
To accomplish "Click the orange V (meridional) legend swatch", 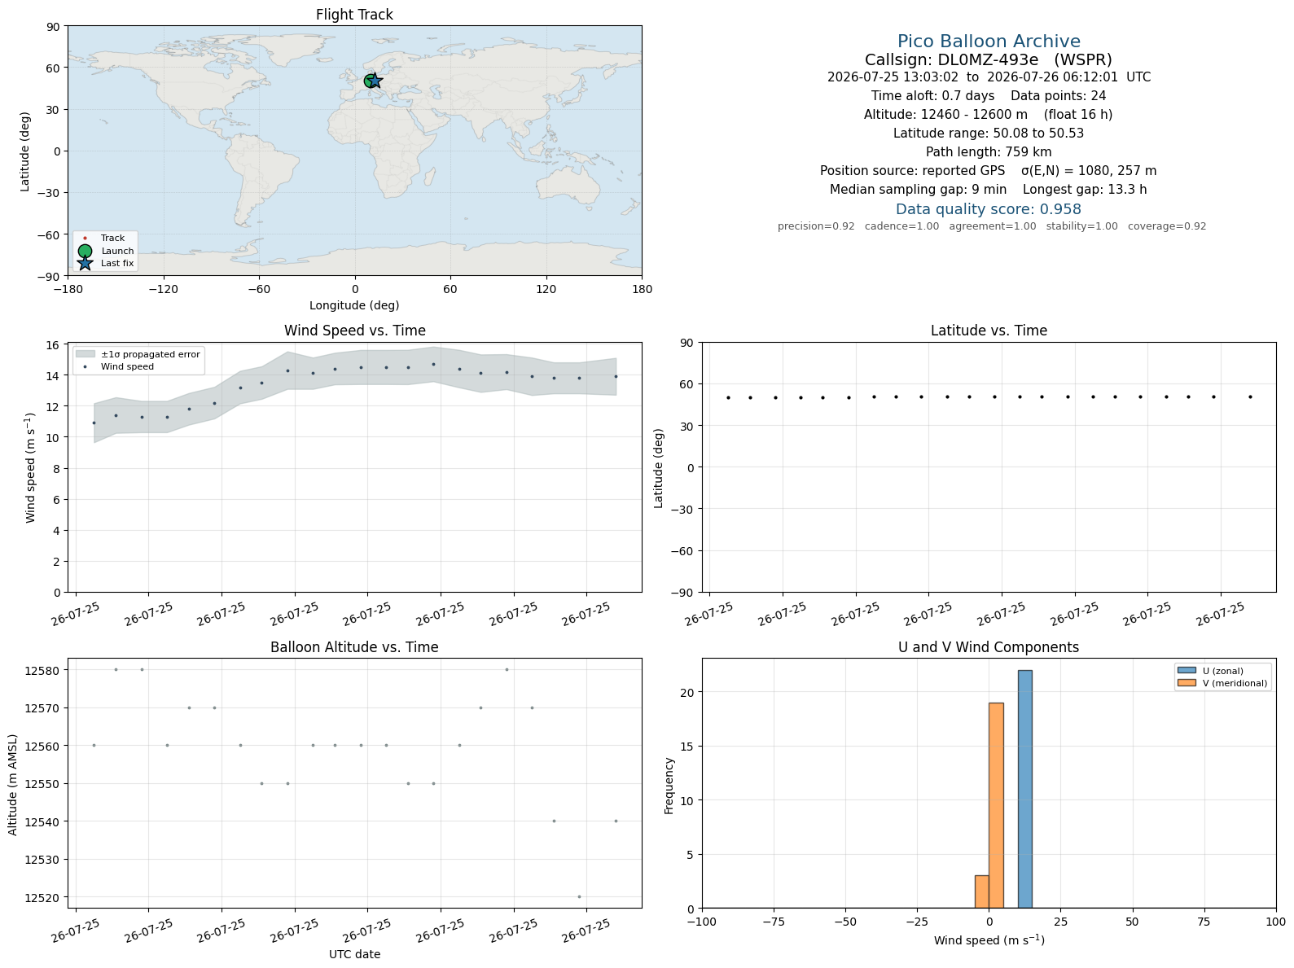I will point(1187,683).
